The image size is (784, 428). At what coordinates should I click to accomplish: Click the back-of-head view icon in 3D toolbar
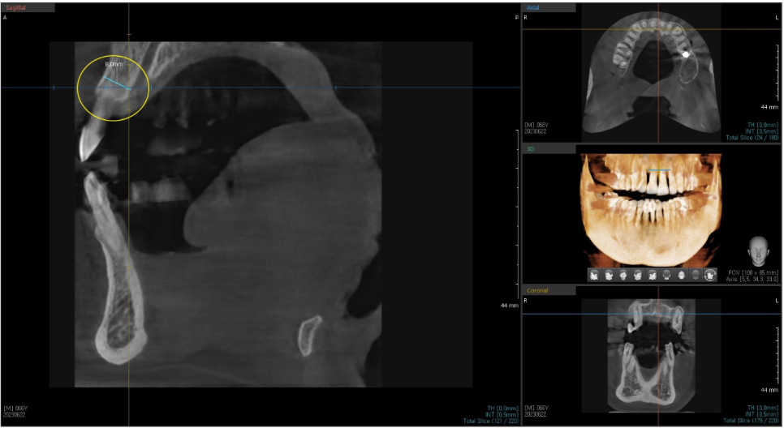tap(666, 275)
